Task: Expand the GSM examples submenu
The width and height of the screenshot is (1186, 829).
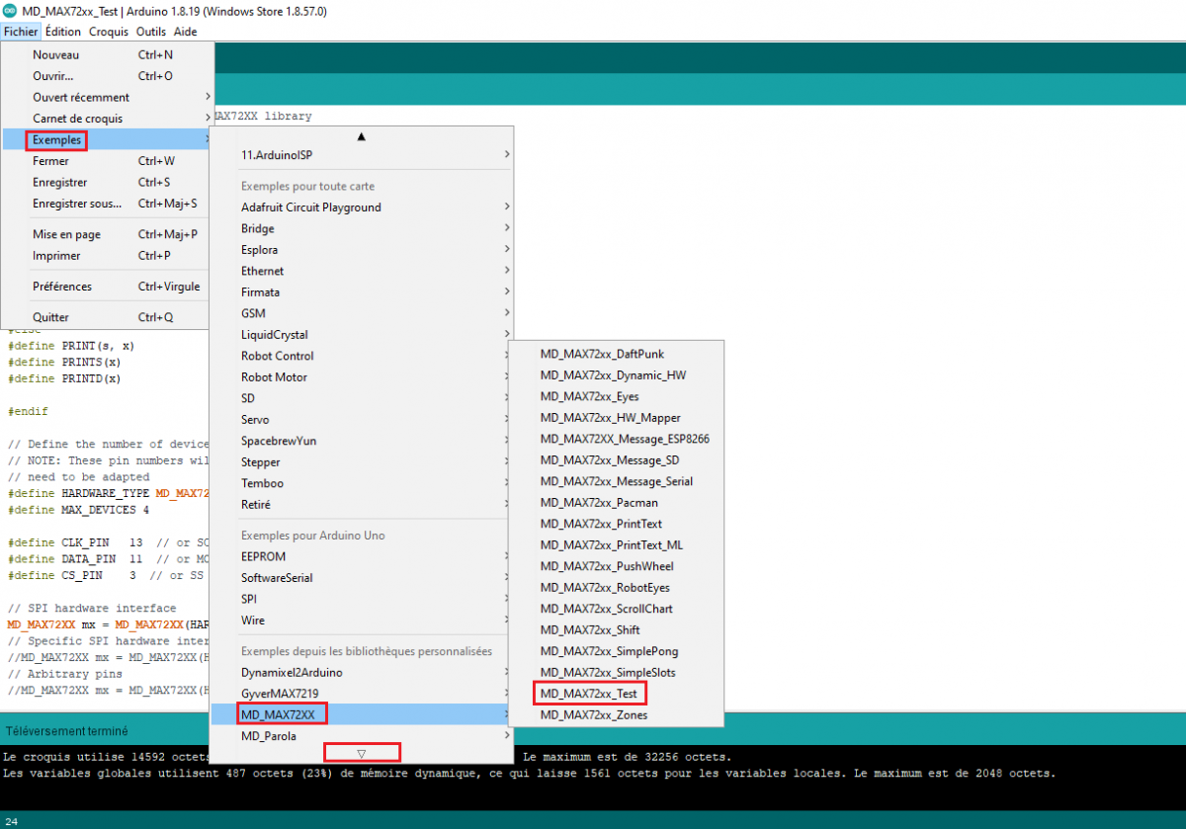Action: click(x=361, y=313)
